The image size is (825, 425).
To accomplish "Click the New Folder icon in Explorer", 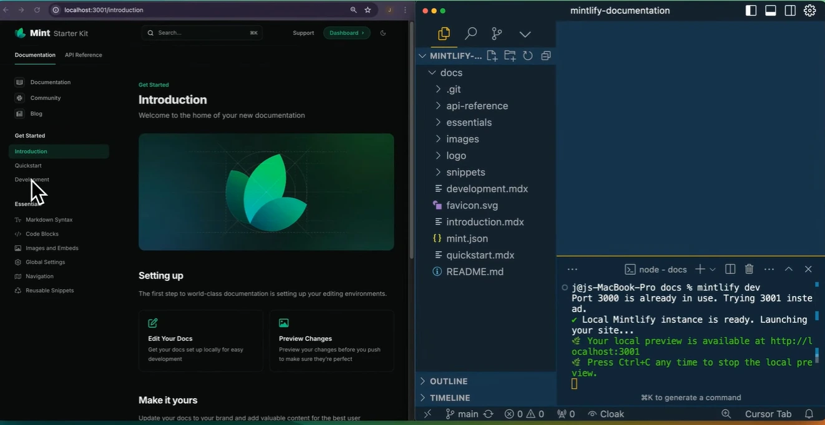I will (x=510, y=55).
